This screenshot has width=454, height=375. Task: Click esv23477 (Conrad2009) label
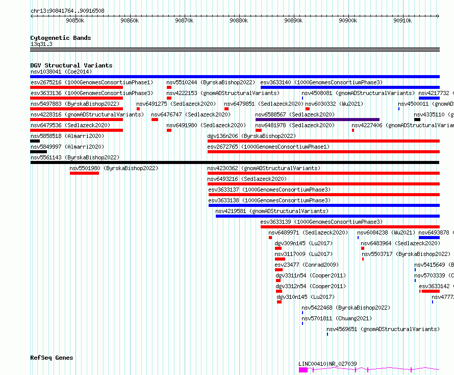(x=307, y=265)
